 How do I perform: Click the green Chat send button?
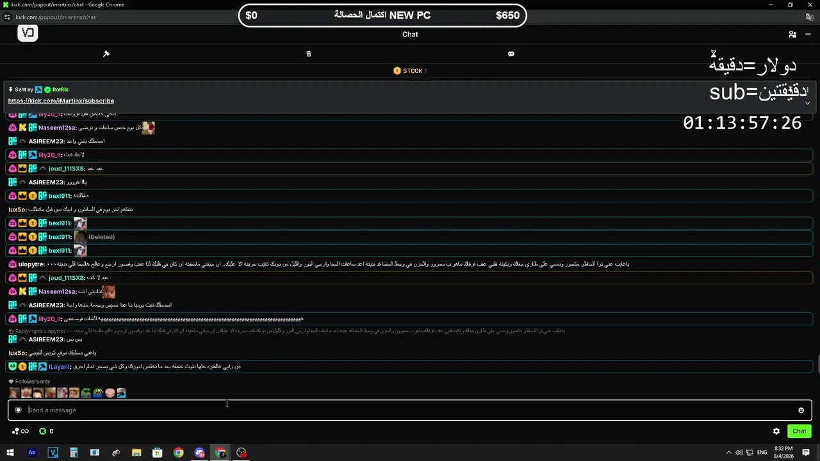799,432
